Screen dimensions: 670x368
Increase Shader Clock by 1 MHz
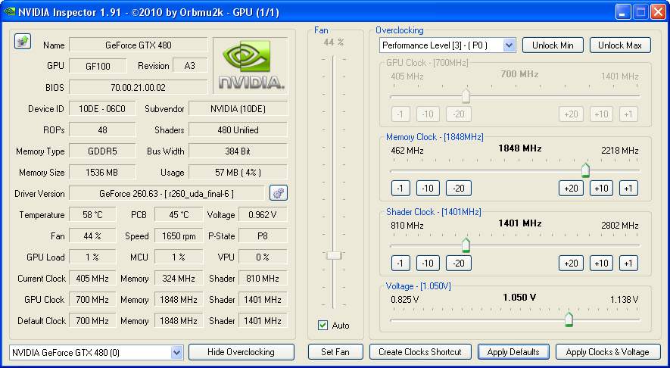(628, 264)
